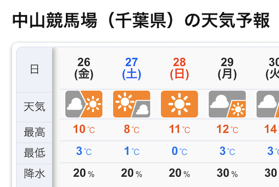Click the 0℃ low temperature for the 28th

point(179,151)
